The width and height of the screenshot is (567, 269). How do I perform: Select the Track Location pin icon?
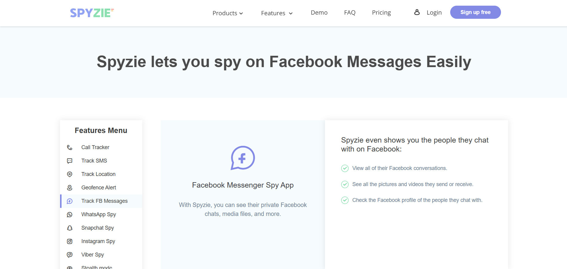70,174
